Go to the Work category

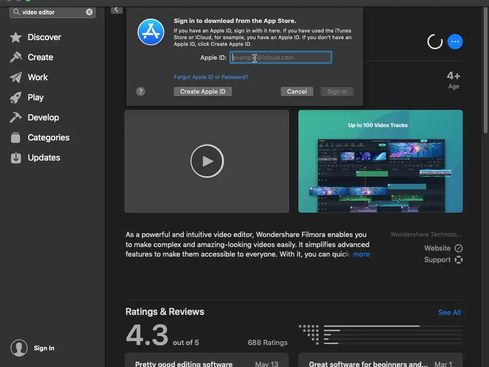tap(38, 77)
